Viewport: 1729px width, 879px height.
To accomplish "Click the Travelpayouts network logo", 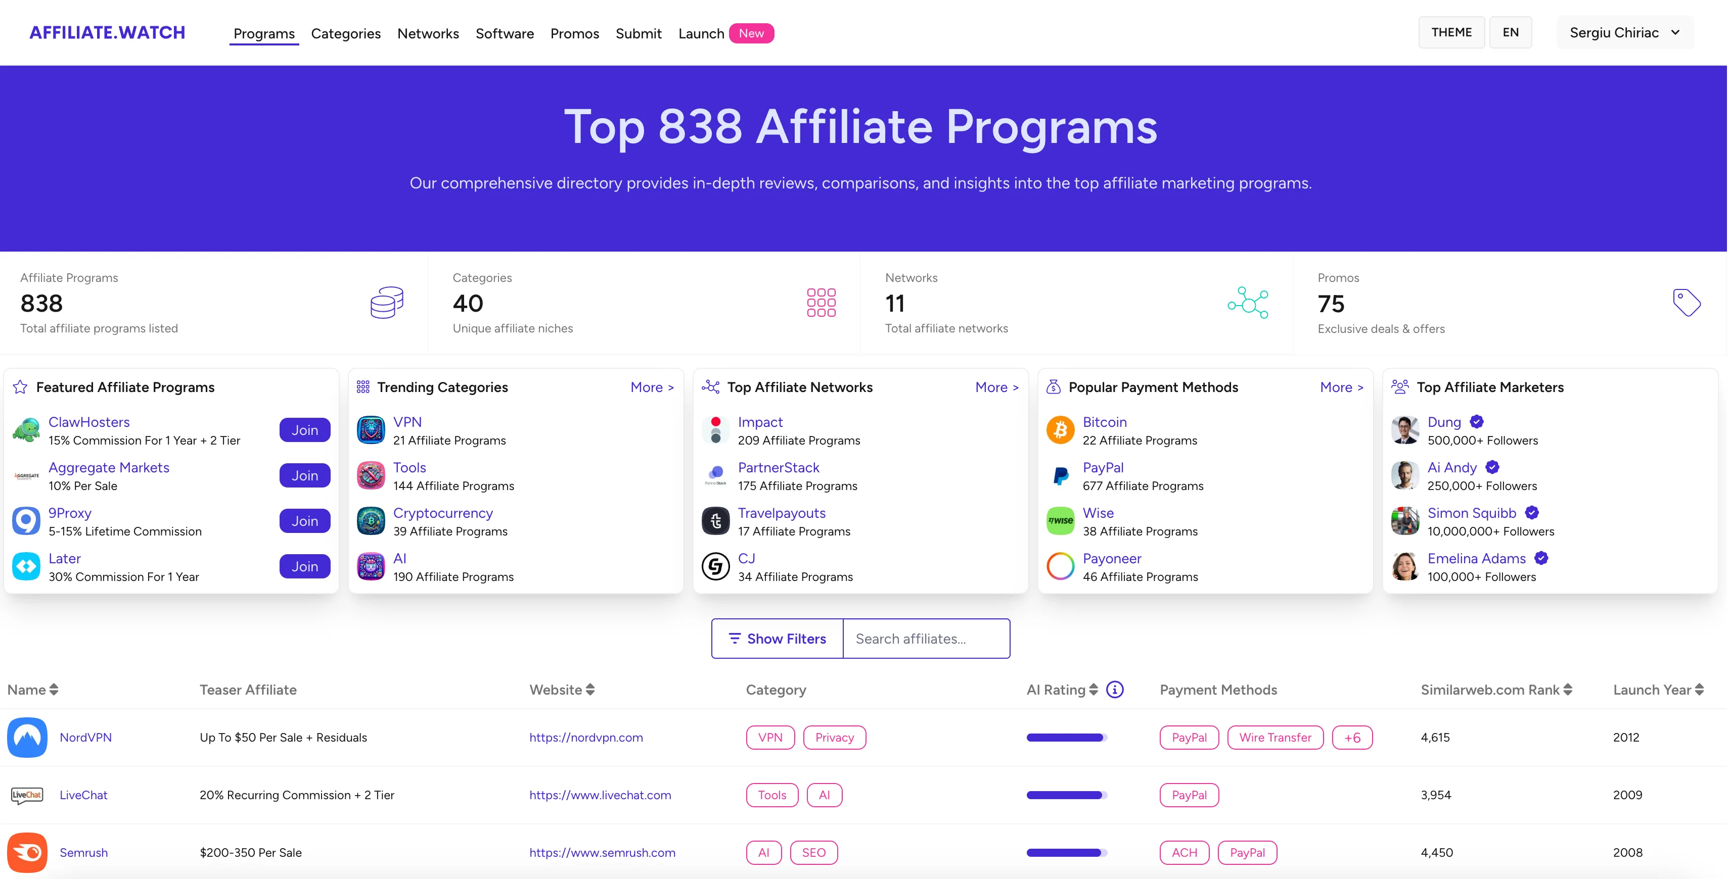I will [715, 521].
